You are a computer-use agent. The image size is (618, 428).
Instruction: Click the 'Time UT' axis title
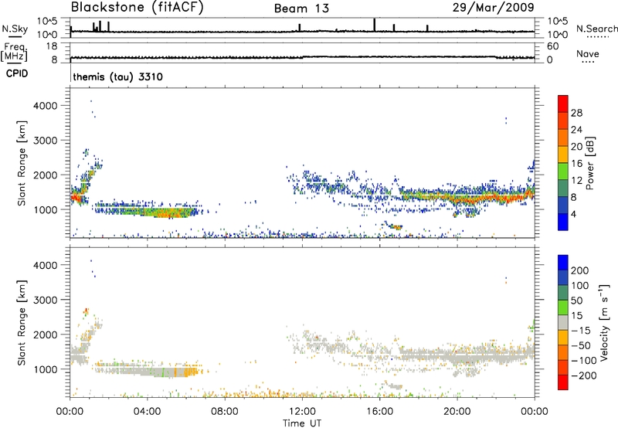(302, 423)
